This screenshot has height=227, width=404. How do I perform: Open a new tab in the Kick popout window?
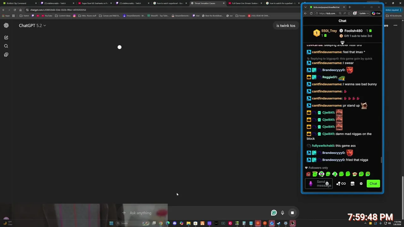[x=349, y=7]
